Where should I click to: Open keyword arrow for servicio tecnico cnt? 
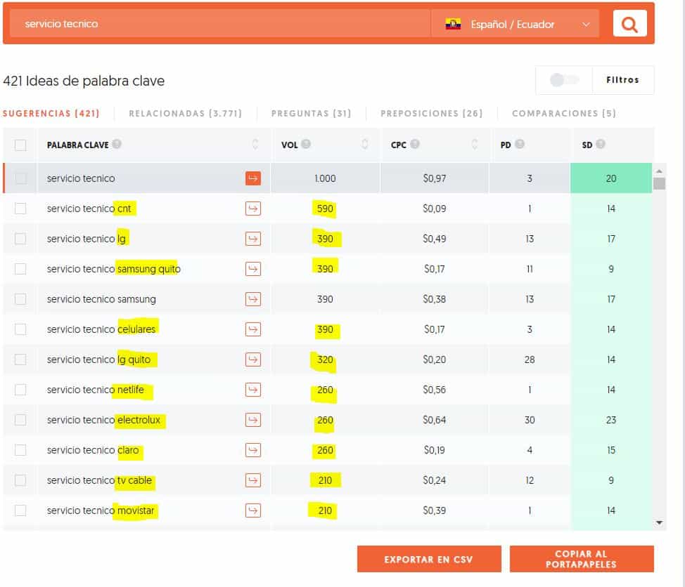253,209
